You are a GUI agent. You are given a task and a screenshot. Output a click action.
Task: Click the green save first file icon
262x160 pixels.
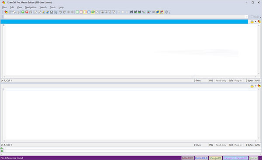tap(23, 12)
